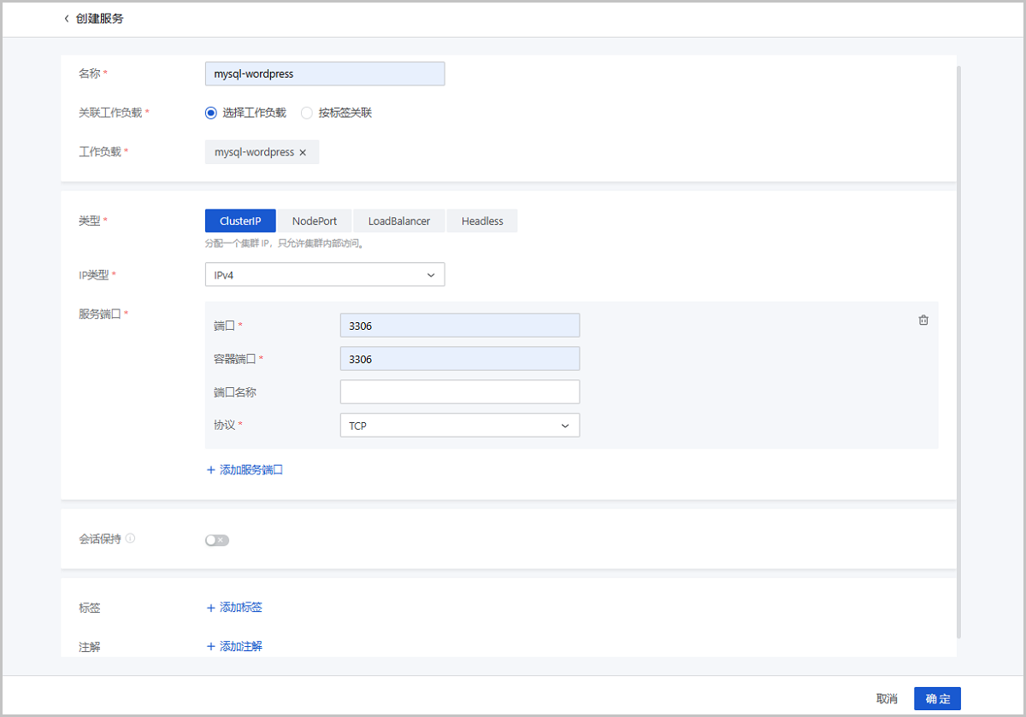Switch service type to LoadBalancer
Viewport: 1026px width, 717px height.
398,220
